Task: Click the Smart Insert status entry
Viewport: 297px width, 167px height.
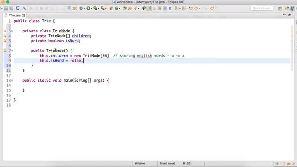Action: 167,163
